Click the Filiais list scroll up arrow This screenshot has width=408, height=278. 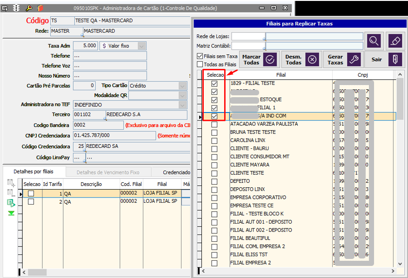tap(400, 75)
